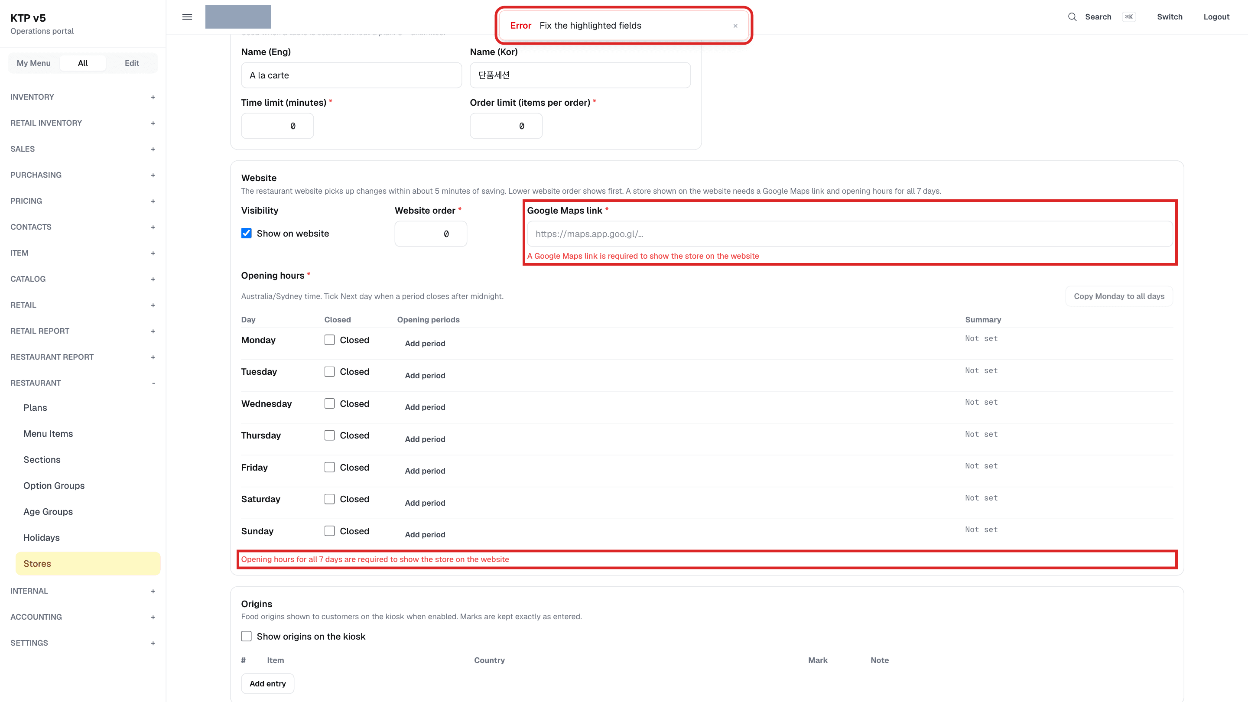Click the Logout link
Viewport: 1248px width, 702px height.
[x=1216, y=17]
